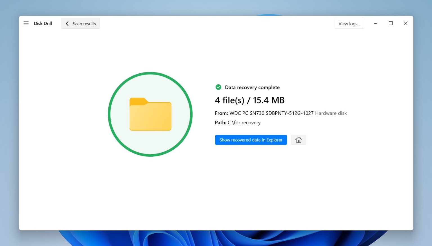This screenshot has height=246, width=432.
Task: Click the "4 file(s) / 15.4 MB" summary
Action: pos(249,100)
